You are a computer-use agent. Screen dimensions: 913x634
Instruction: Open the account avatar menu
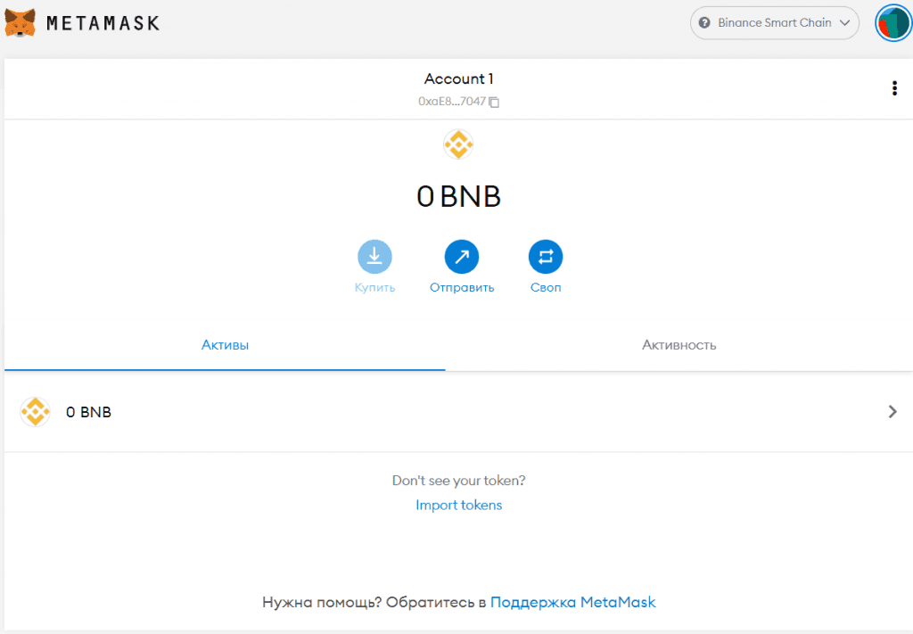(x=893, y=22)
